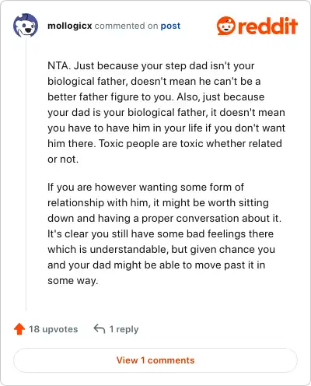Click the final "some way." line
311x386 pixels.
[73, 281]
